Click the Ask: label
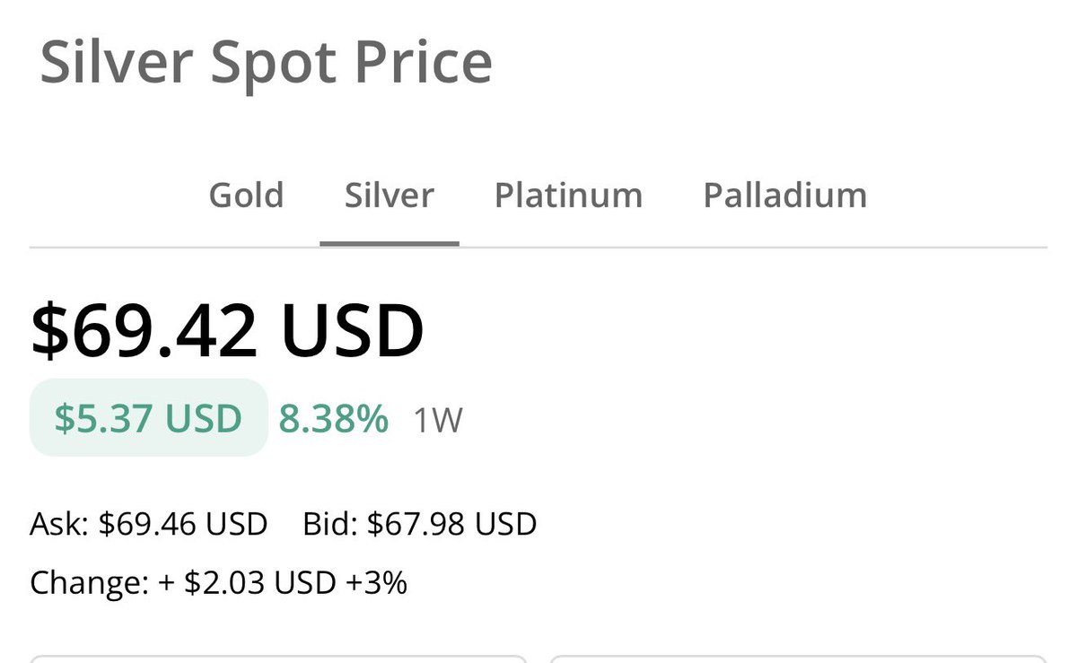This screenshot has width=1077, height=663. click(x=59, y=524)
